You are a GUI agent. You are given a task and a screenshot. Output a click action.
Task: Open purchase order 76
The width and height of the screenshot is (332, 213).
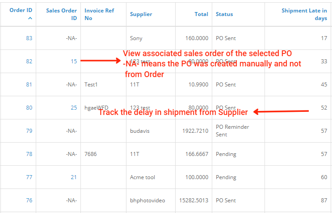(x=29, y=201)
